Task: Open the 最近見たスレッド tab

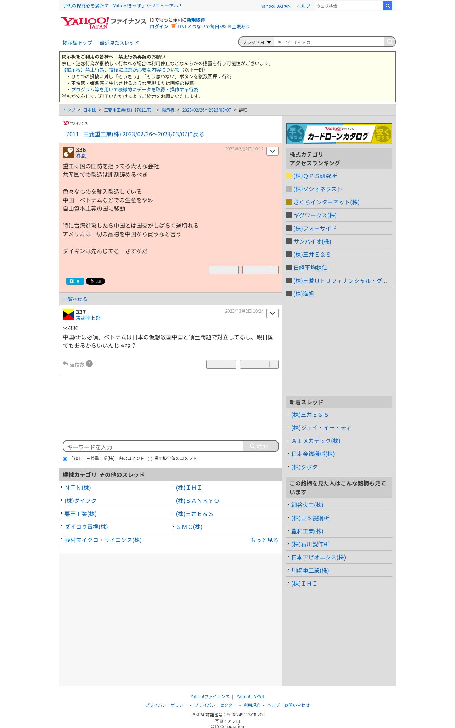Action: (119, 42)
